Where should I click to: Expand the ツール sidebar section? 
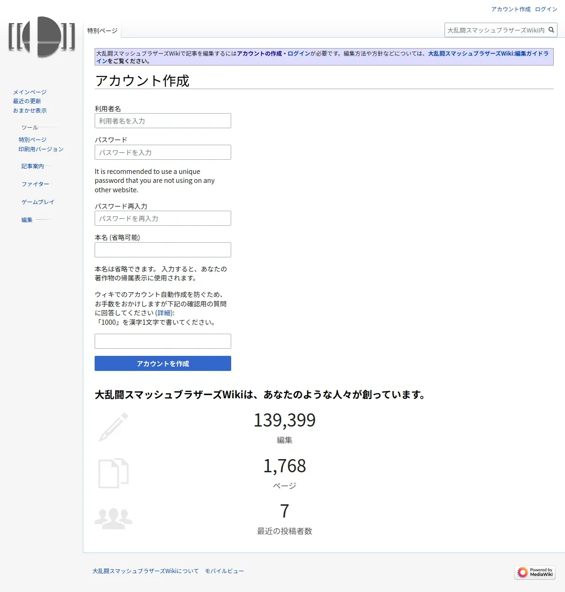pos(30,127)
